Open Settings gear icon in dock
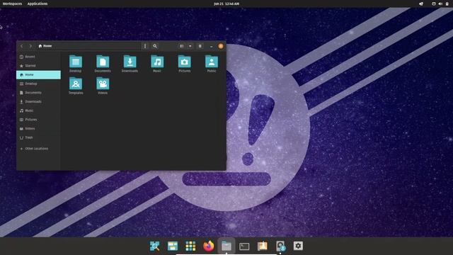 (x=298, y=246)
